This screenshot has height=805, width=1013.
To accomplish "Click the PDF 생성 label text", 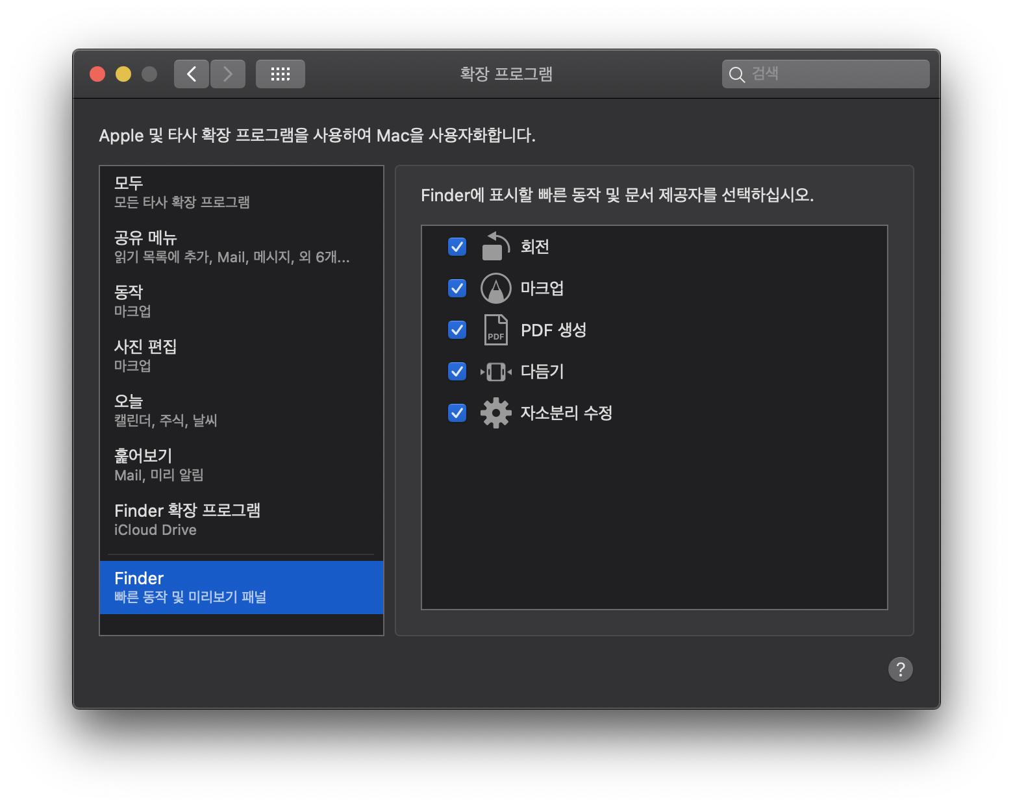I will (554, 330).
